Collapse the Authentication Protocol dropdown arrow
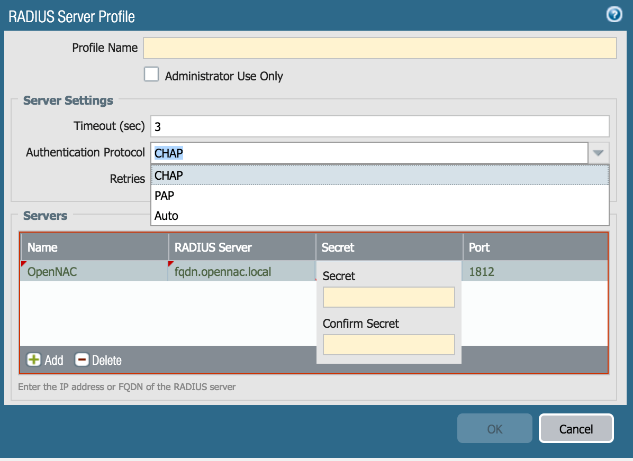 [x=598, y=153]
